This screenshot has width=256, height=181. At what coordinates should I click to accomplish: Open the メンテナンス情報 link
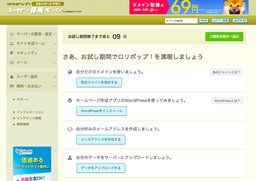29,118
